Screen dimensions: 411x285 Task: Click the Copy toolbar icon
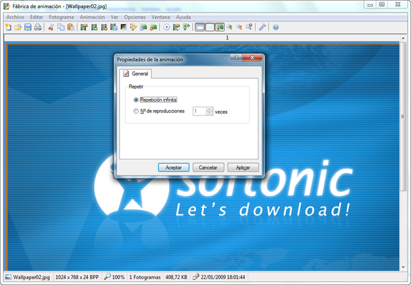tap(61, 27)
